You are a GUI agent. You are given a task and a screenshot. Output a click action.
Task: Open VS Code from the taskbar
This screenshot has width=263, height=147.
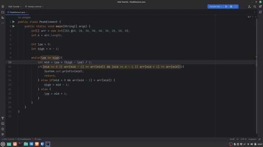31,144
